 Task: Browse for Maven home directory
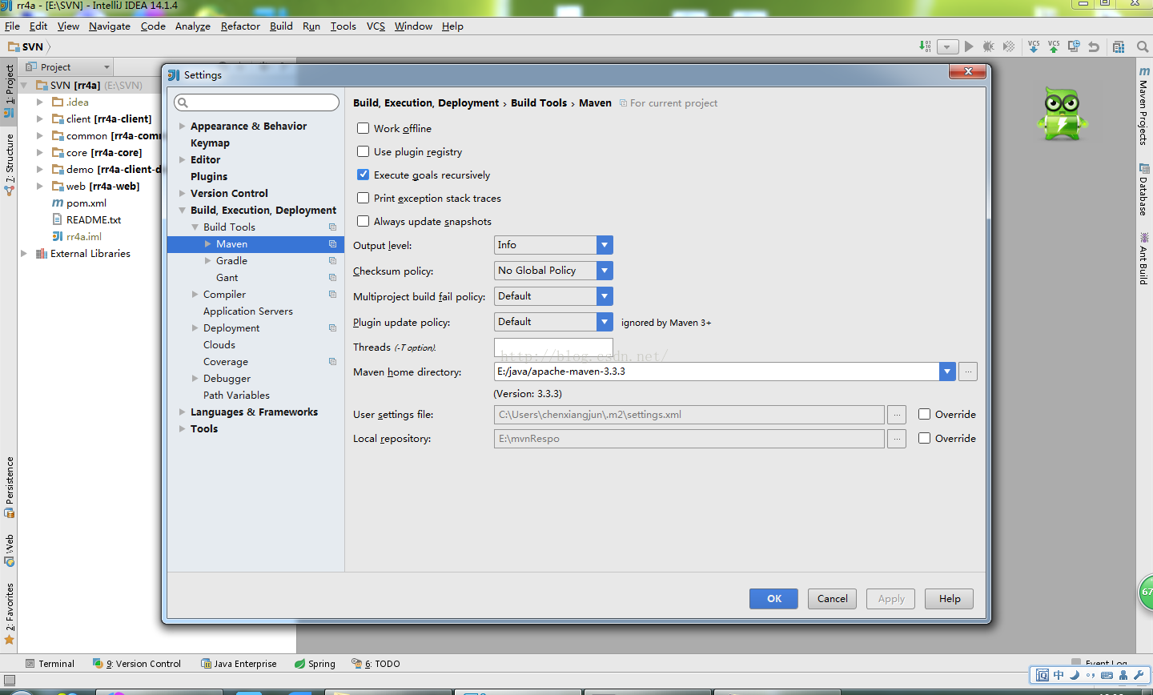968,372
